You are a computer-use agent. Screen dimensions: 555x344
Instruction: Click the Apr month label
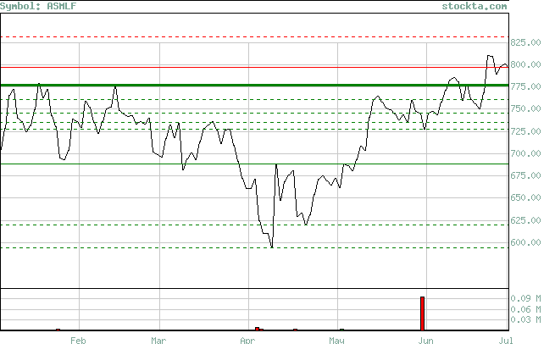(247, 340)
